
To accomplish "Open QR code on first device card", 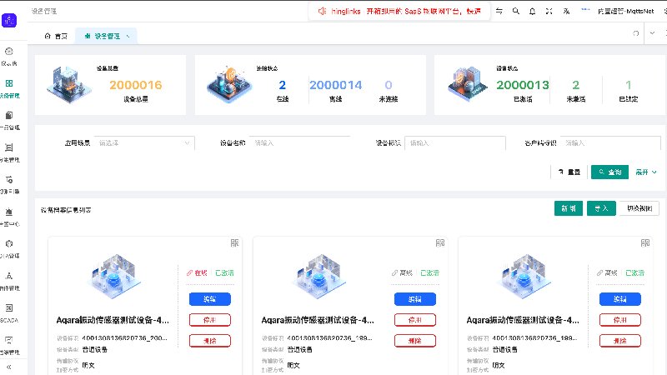I will 234,242.
